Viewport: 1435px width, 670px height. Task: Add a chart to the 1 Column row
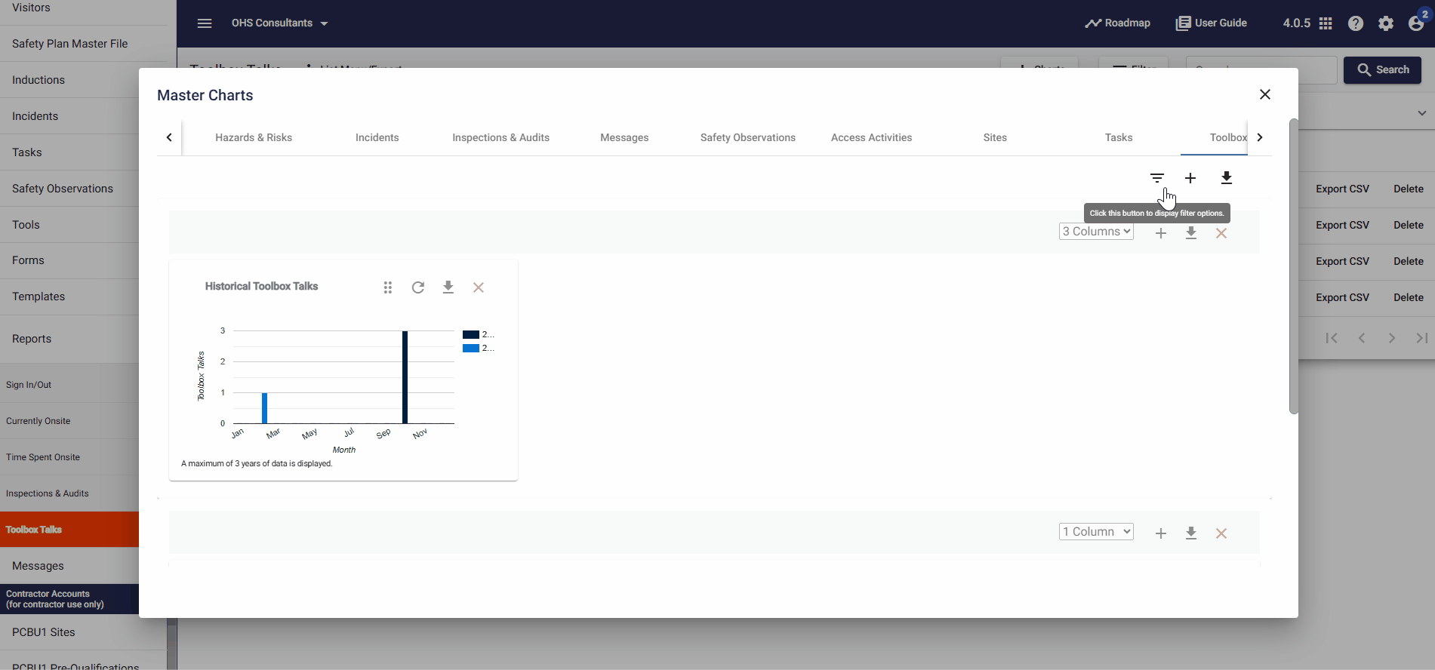[x=1161, y=533]
